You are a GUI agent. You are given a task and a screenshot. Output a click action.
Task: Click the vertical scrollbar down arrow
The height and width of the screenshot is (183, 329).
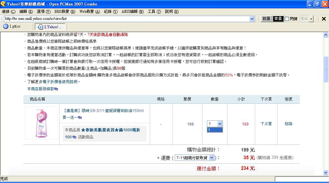(x=326, y=172)
